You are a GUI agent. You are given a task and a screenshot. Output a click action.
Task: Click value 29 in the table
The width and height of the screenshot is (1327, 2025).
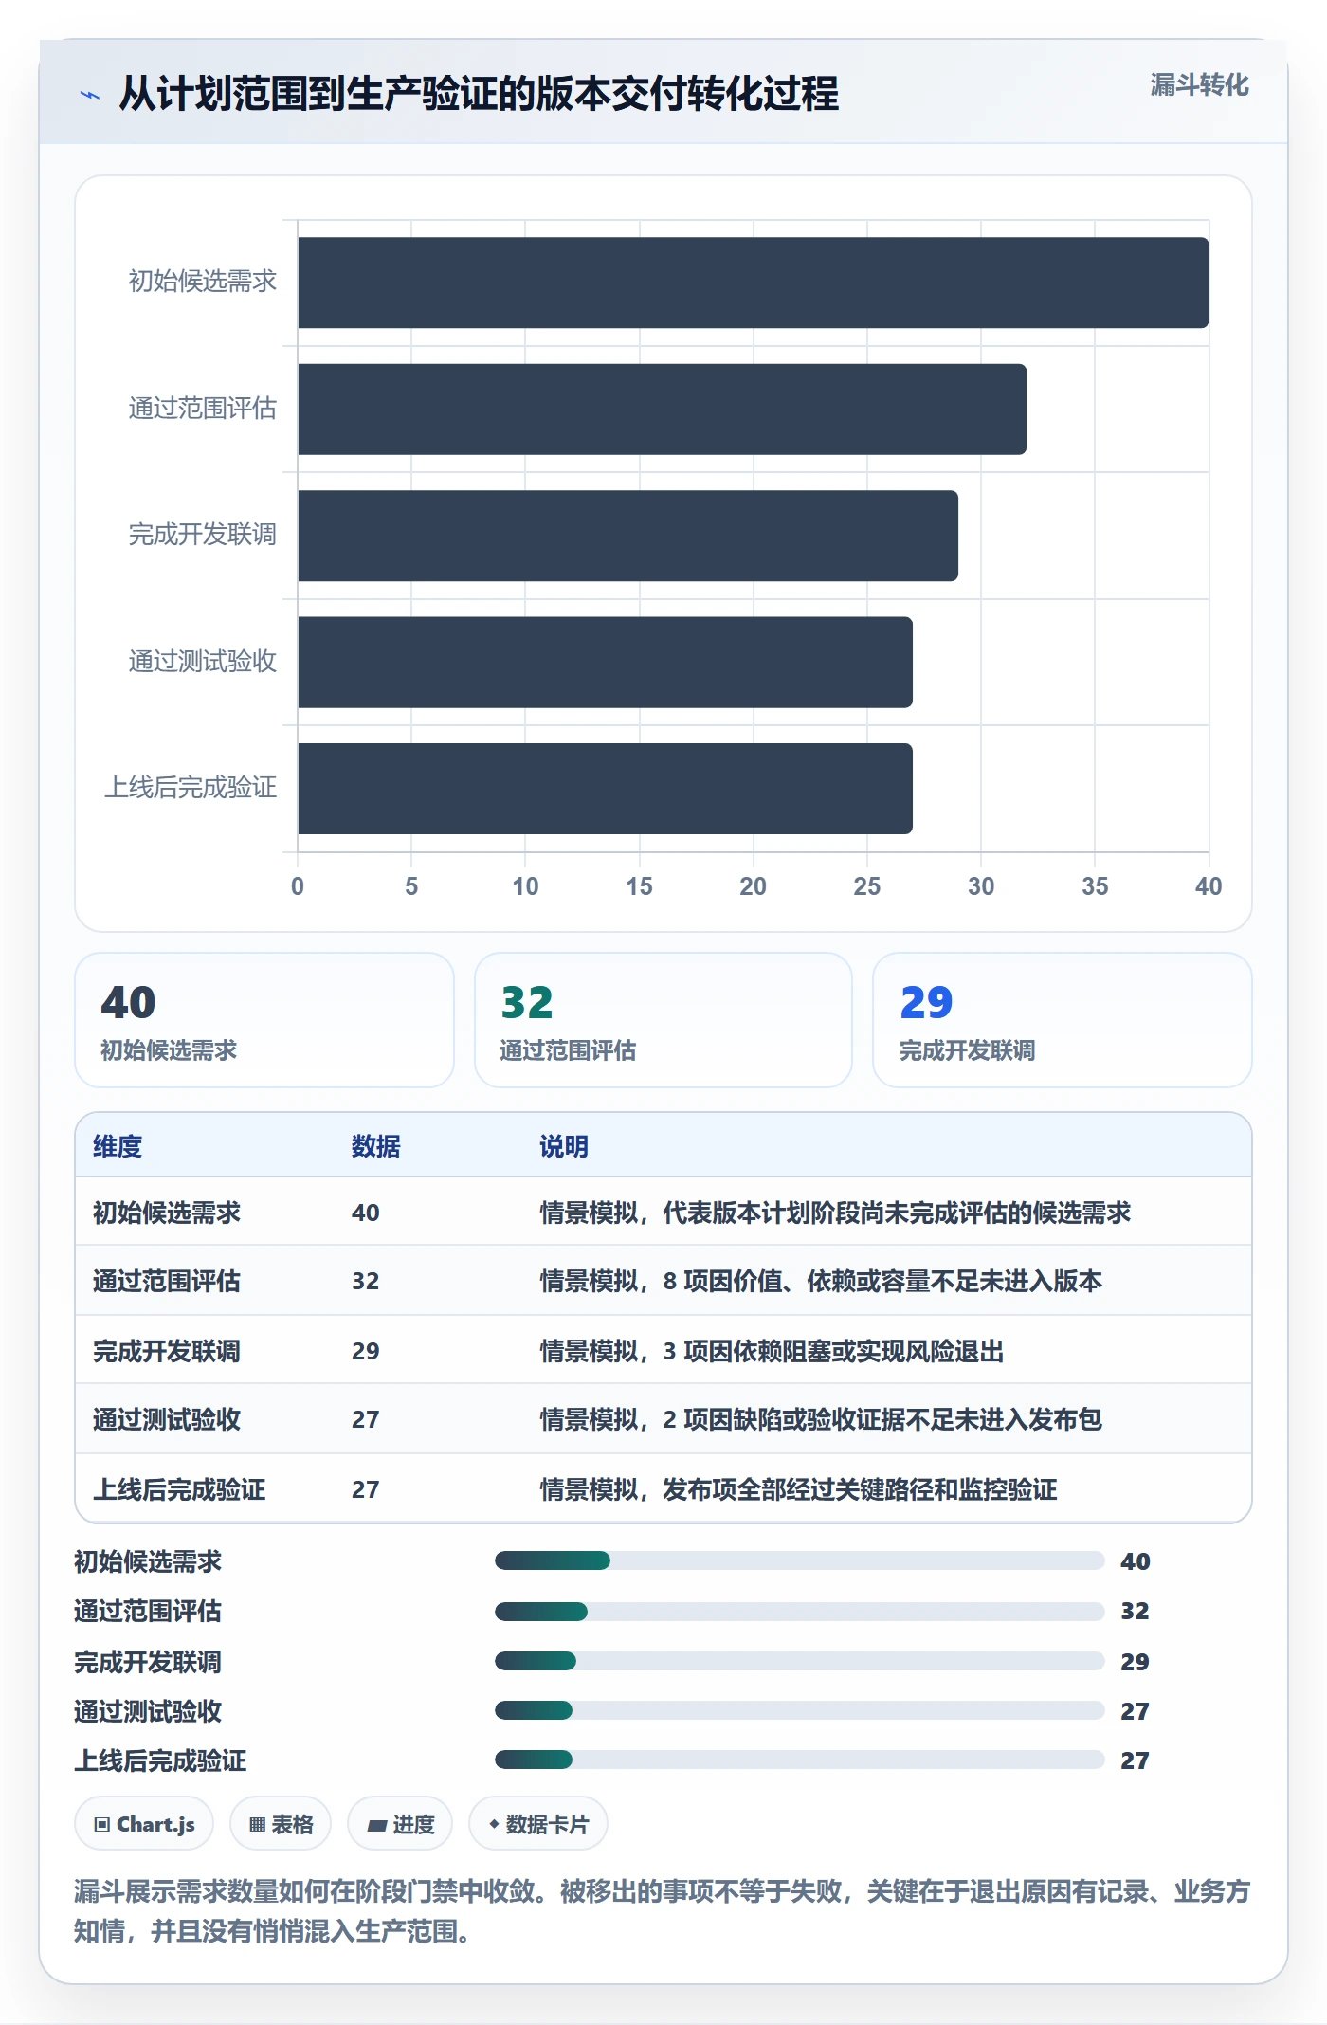(366, 1351)
